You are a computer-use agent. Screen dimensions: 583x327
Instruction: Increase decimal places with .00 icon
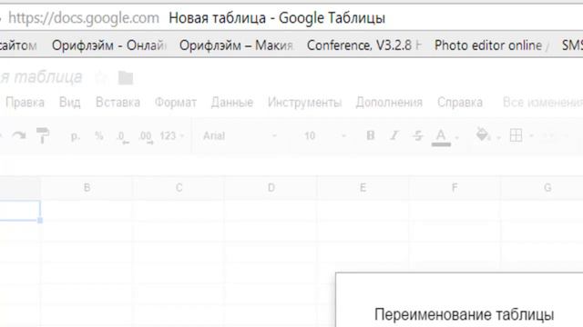(x=146, y=137)
